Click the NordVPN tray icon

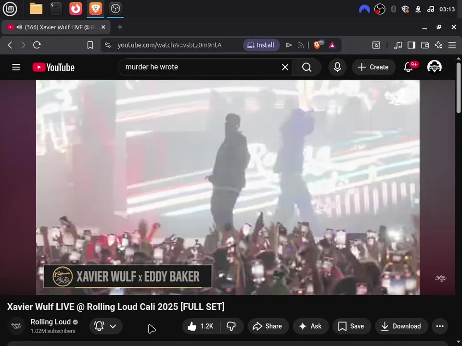364,9
